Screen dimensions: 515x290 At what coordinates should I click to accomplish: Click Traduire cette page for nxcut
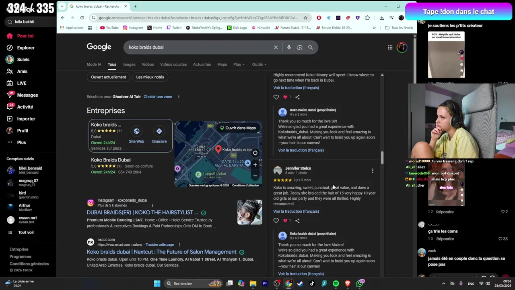(x=160, y=244)
